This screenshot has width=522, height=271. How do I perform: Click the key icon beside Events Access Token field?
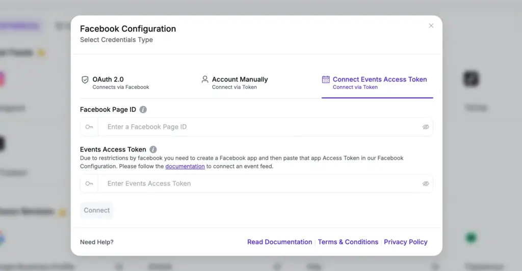pyautogui.click(x=89, y=184)
